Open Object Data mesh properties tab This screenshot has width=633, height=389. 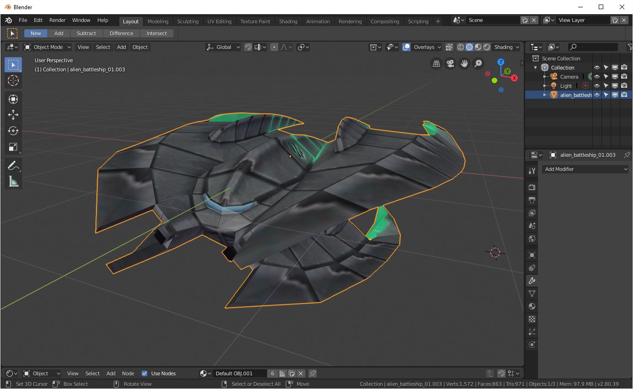(532, 293)
